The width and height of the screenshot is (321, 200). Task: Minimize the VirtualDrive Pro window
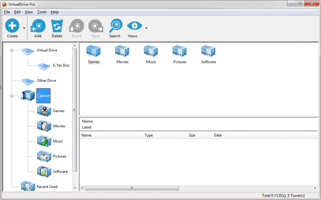(292, 3)
